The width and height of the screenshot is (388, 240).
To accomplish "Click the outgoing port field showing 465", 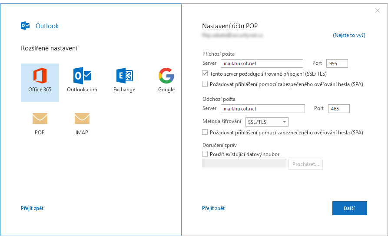I will point(338,109).
